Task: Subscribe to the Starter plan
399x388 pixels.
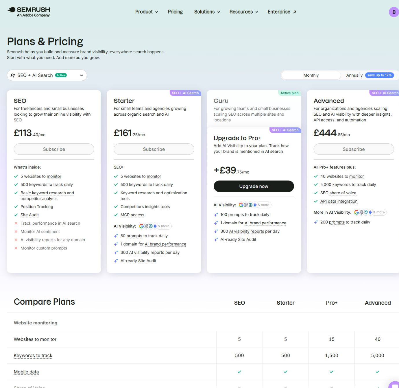Action: point(154,149)
